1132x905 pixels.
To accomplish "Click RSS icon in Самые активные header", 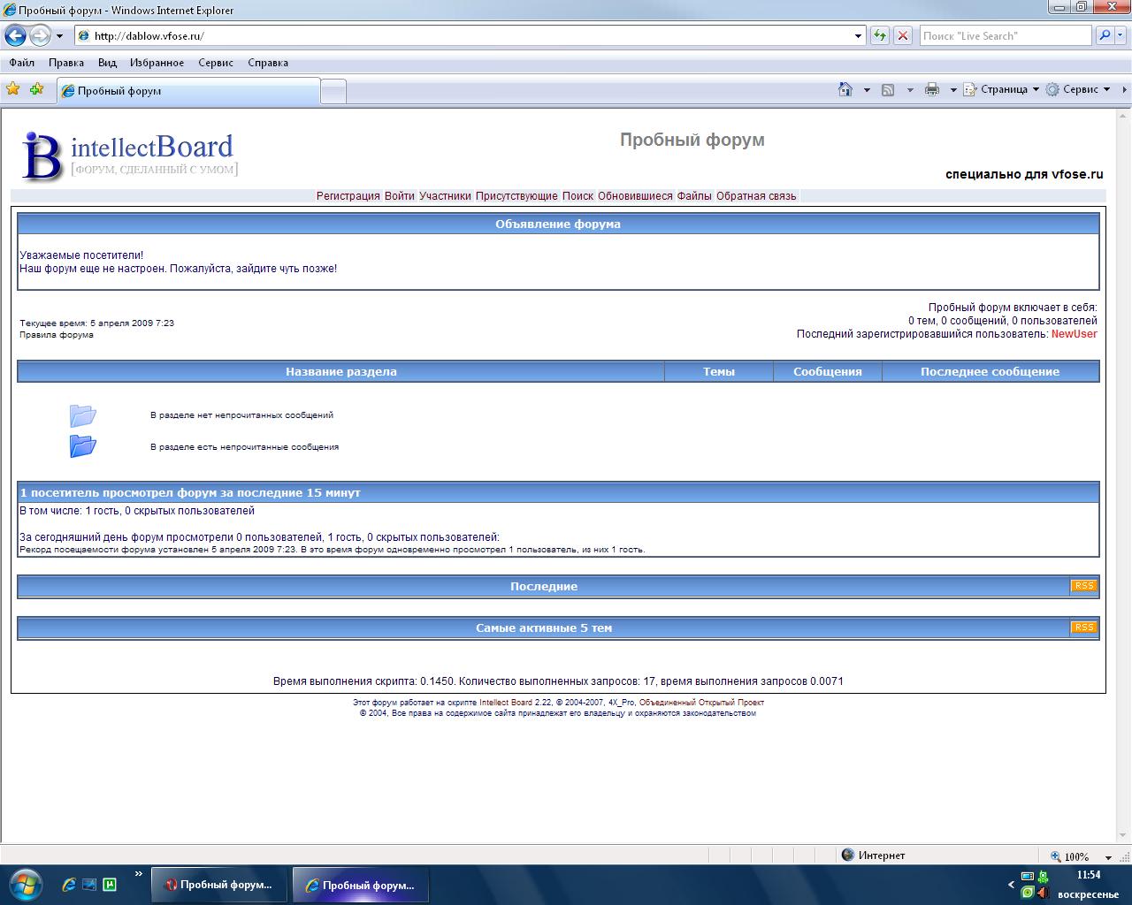I will pyautogui.click(x=1083, y=627).
